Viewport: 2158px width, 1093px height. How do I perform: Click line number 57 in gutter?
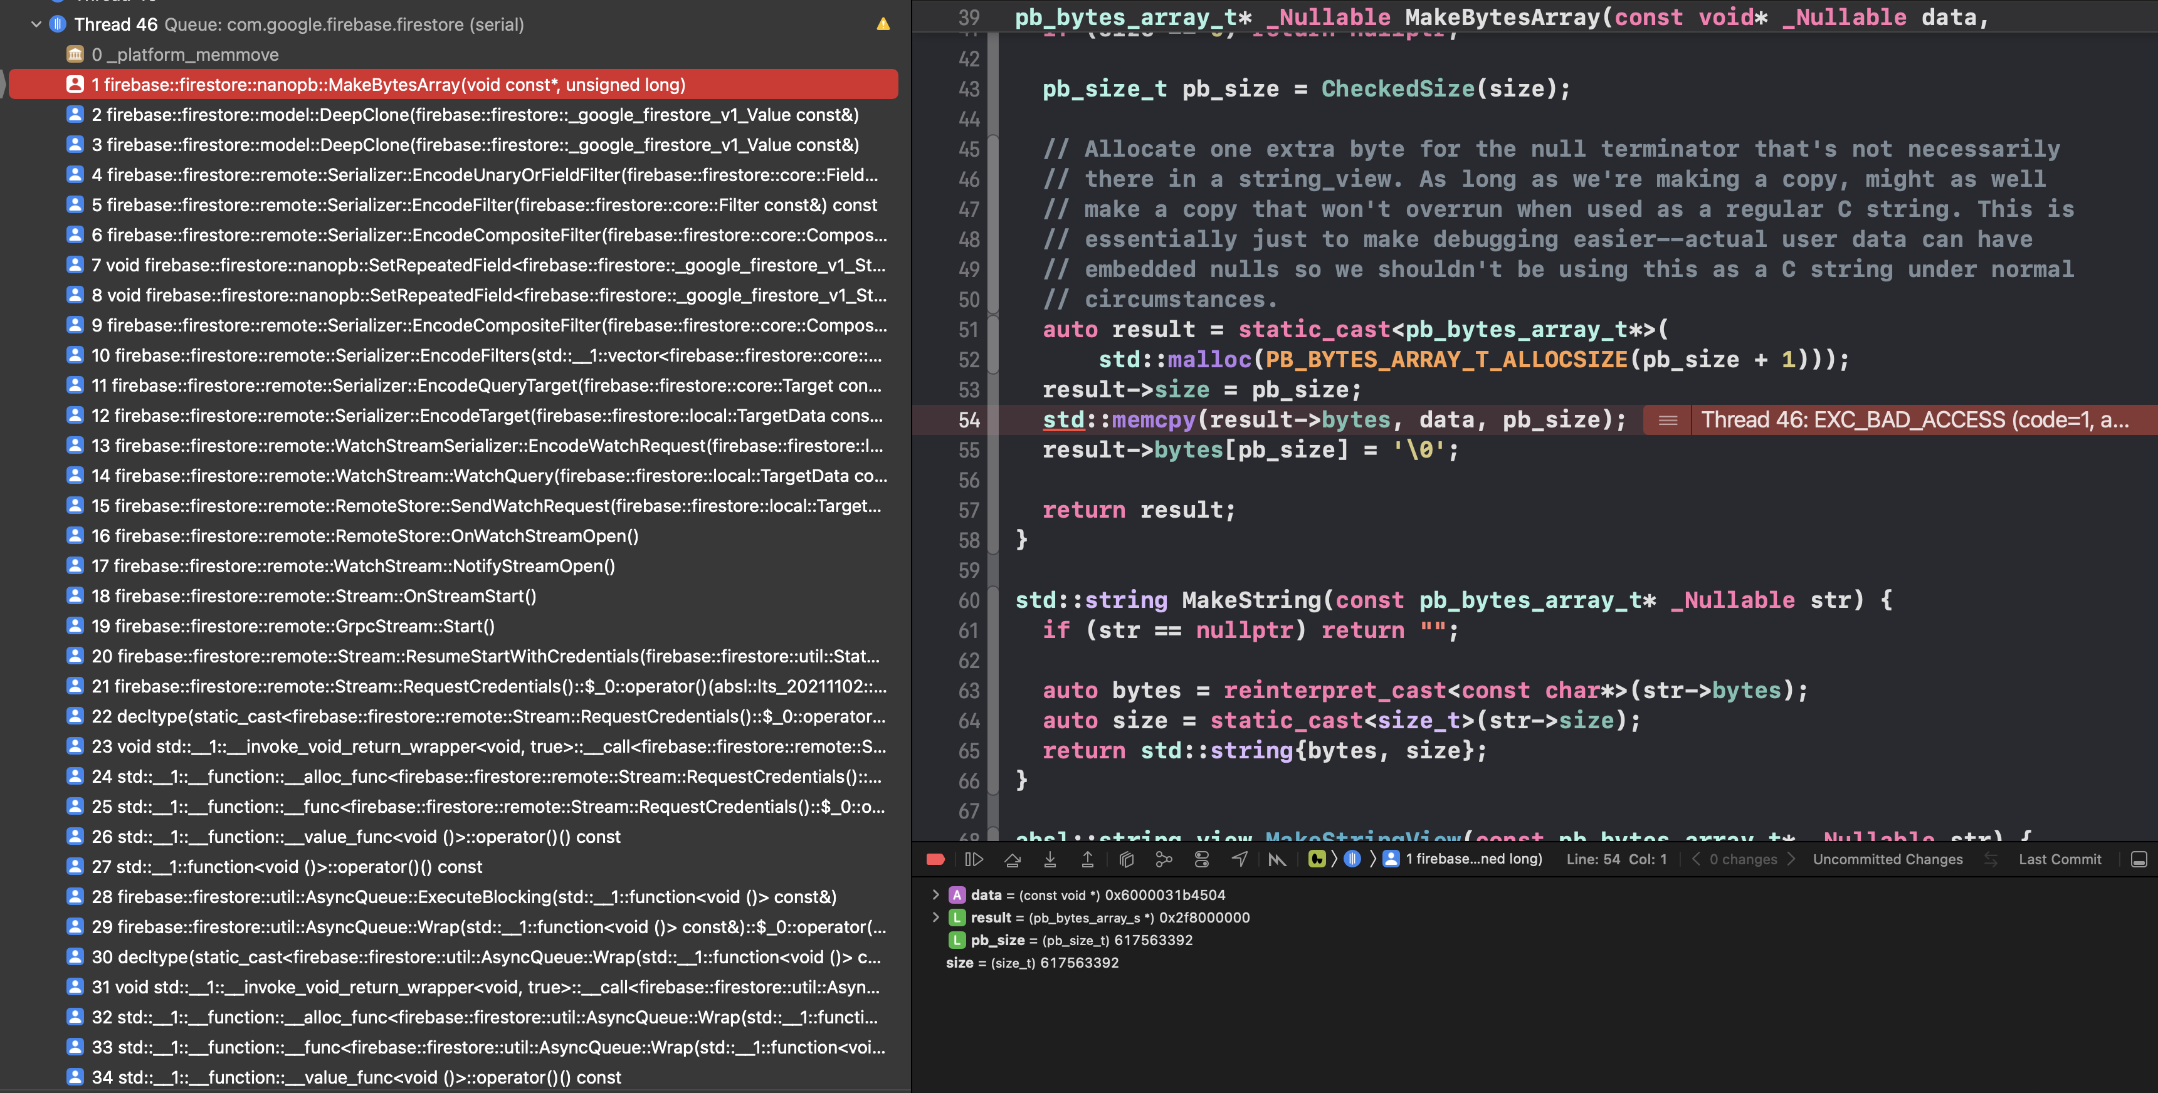[969, 510]
